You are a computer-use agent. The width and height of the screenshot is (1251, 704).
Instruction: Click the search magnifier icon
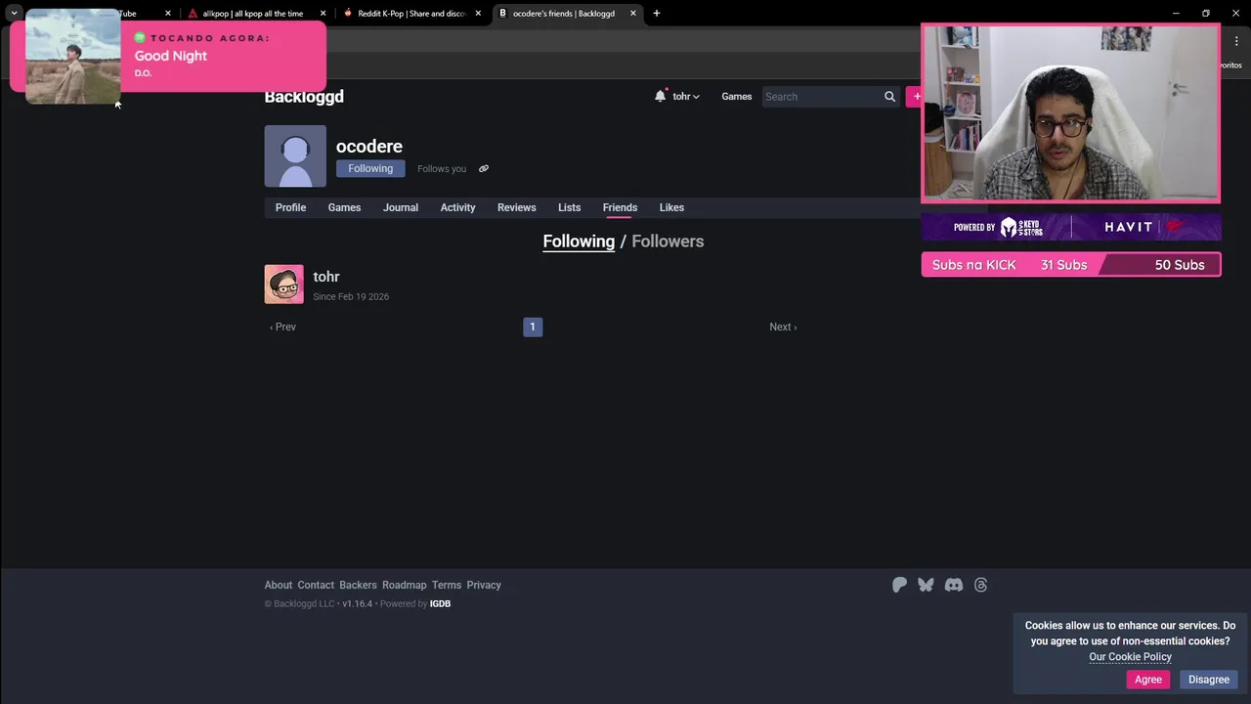click(x=889, y=97)
